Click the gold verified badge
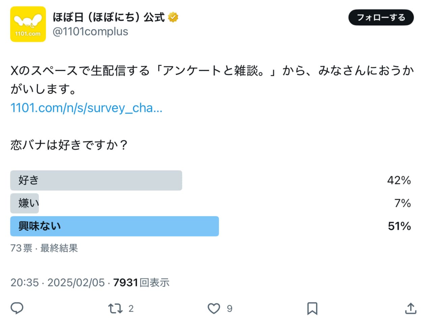Viewport: 432px width, 323px height. pos(173,17)
